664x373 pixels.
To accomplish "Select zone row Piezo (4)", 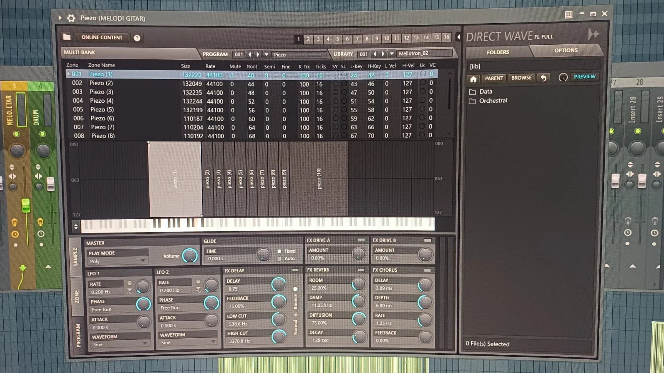I will [x=253, y=101].
